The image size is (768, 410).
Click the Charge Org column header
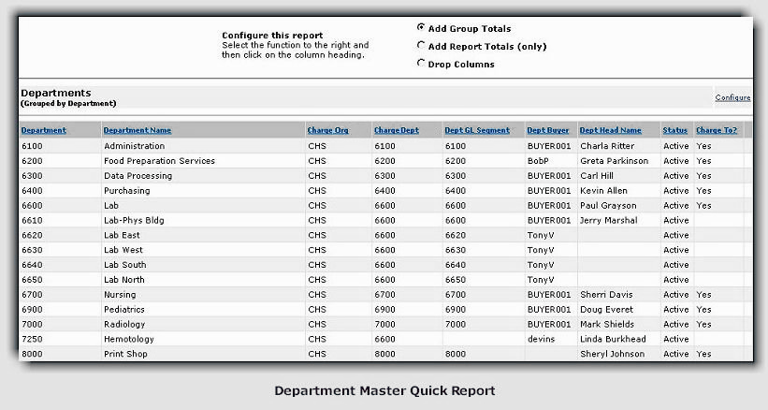(327, 130)
